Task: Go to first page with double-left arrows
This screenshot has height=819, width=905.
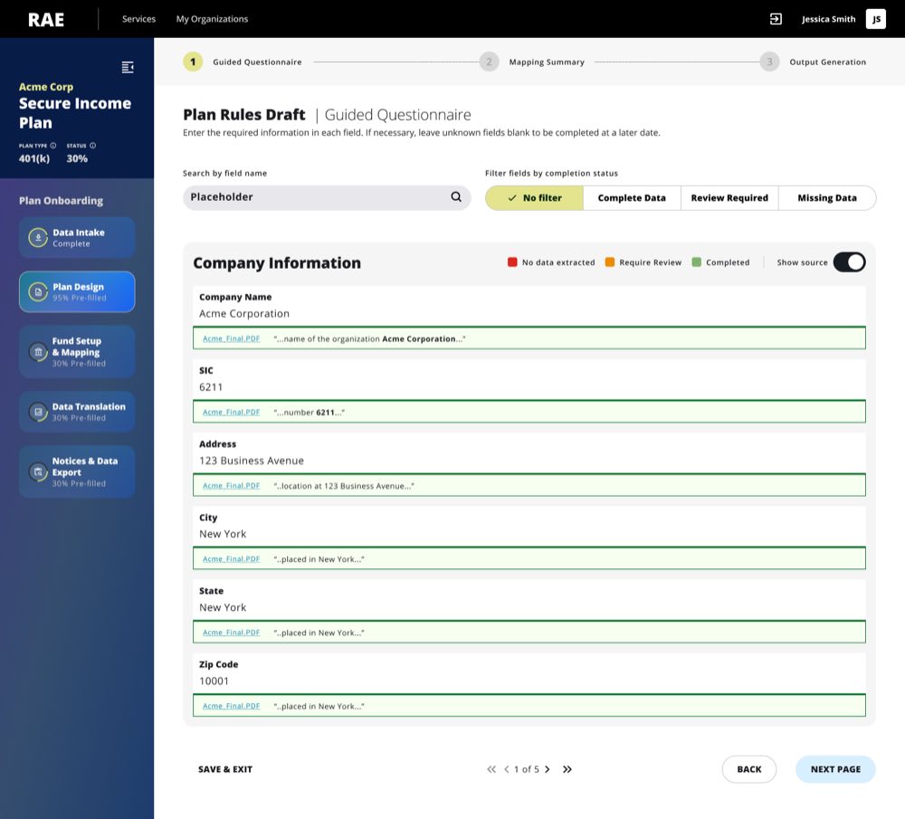Action: 491,769
